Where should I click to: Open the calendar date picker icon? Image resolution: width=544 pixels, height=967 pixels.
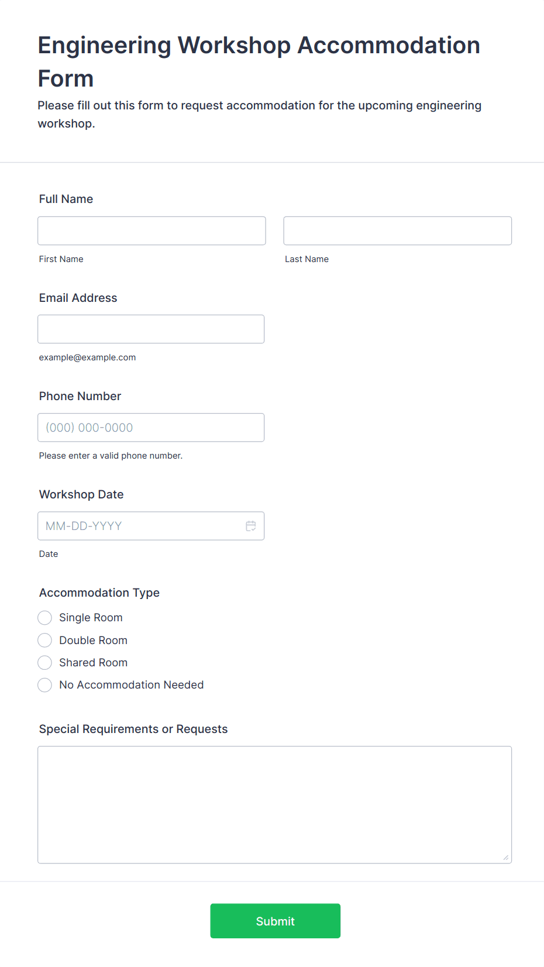click(251, 526)
